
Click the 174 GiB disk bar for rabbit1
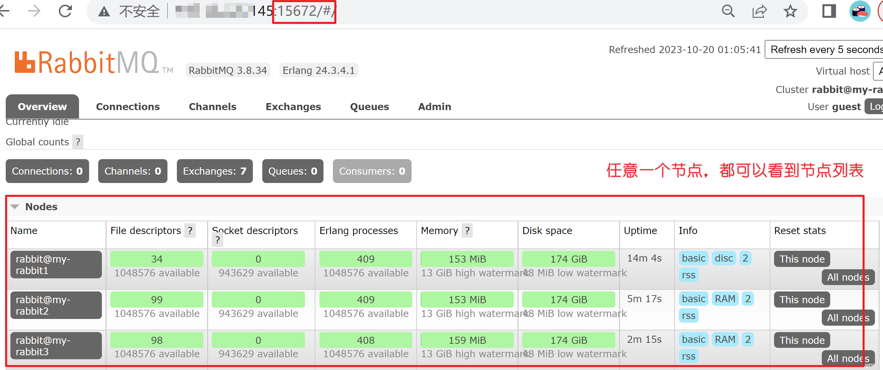tap(569, 259)
